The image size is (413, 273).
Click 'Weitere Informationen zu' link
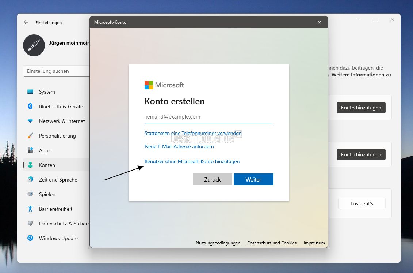(x=361, y=75)
